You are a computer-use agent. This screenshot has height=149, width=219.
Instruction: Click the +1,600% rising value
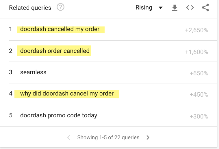pos(196,52)
